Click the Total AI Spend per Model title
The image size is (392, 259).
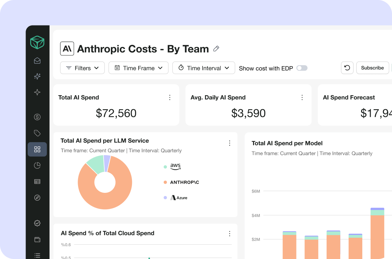pyautogui.click(x=287, y=143)
